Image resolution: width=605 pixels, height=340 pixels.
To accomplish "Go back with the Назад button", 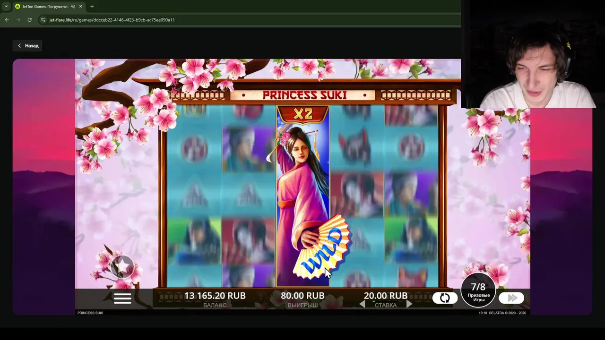I will tap(28, 46).
